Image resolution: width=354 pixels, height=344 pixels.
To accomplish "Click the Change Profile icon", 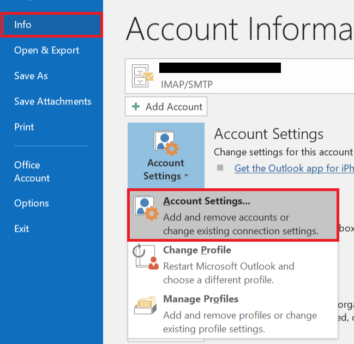I will 146,256.
